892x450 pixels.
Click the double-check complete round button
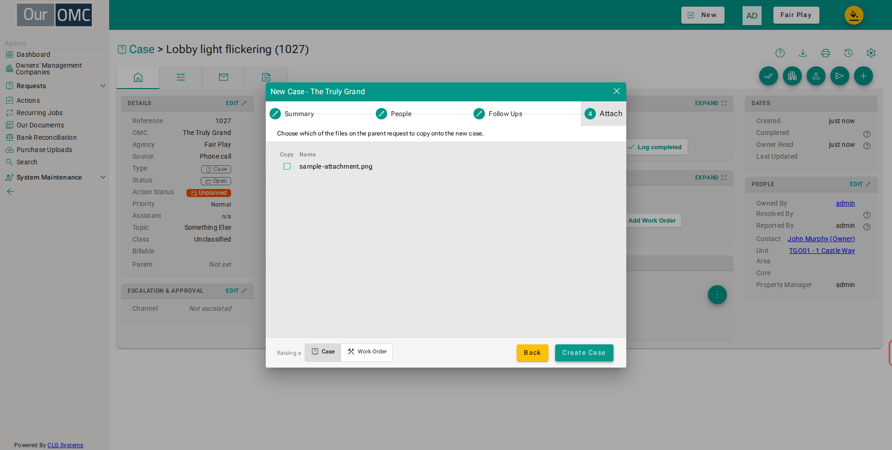(769, 76)
